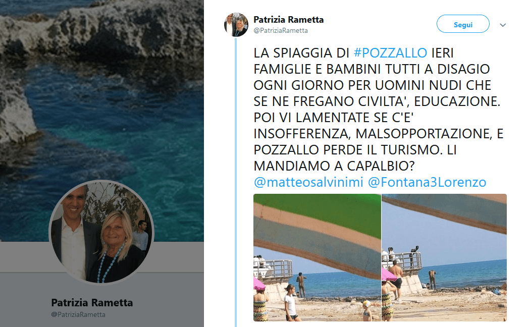Click the small tweet author avatar
This screenshot has height=327, width=526.
(236, 25)
